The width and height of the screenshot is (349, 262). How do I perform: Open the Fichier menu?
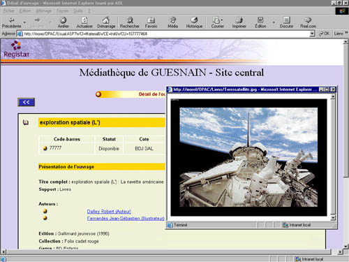coord(9,10)
